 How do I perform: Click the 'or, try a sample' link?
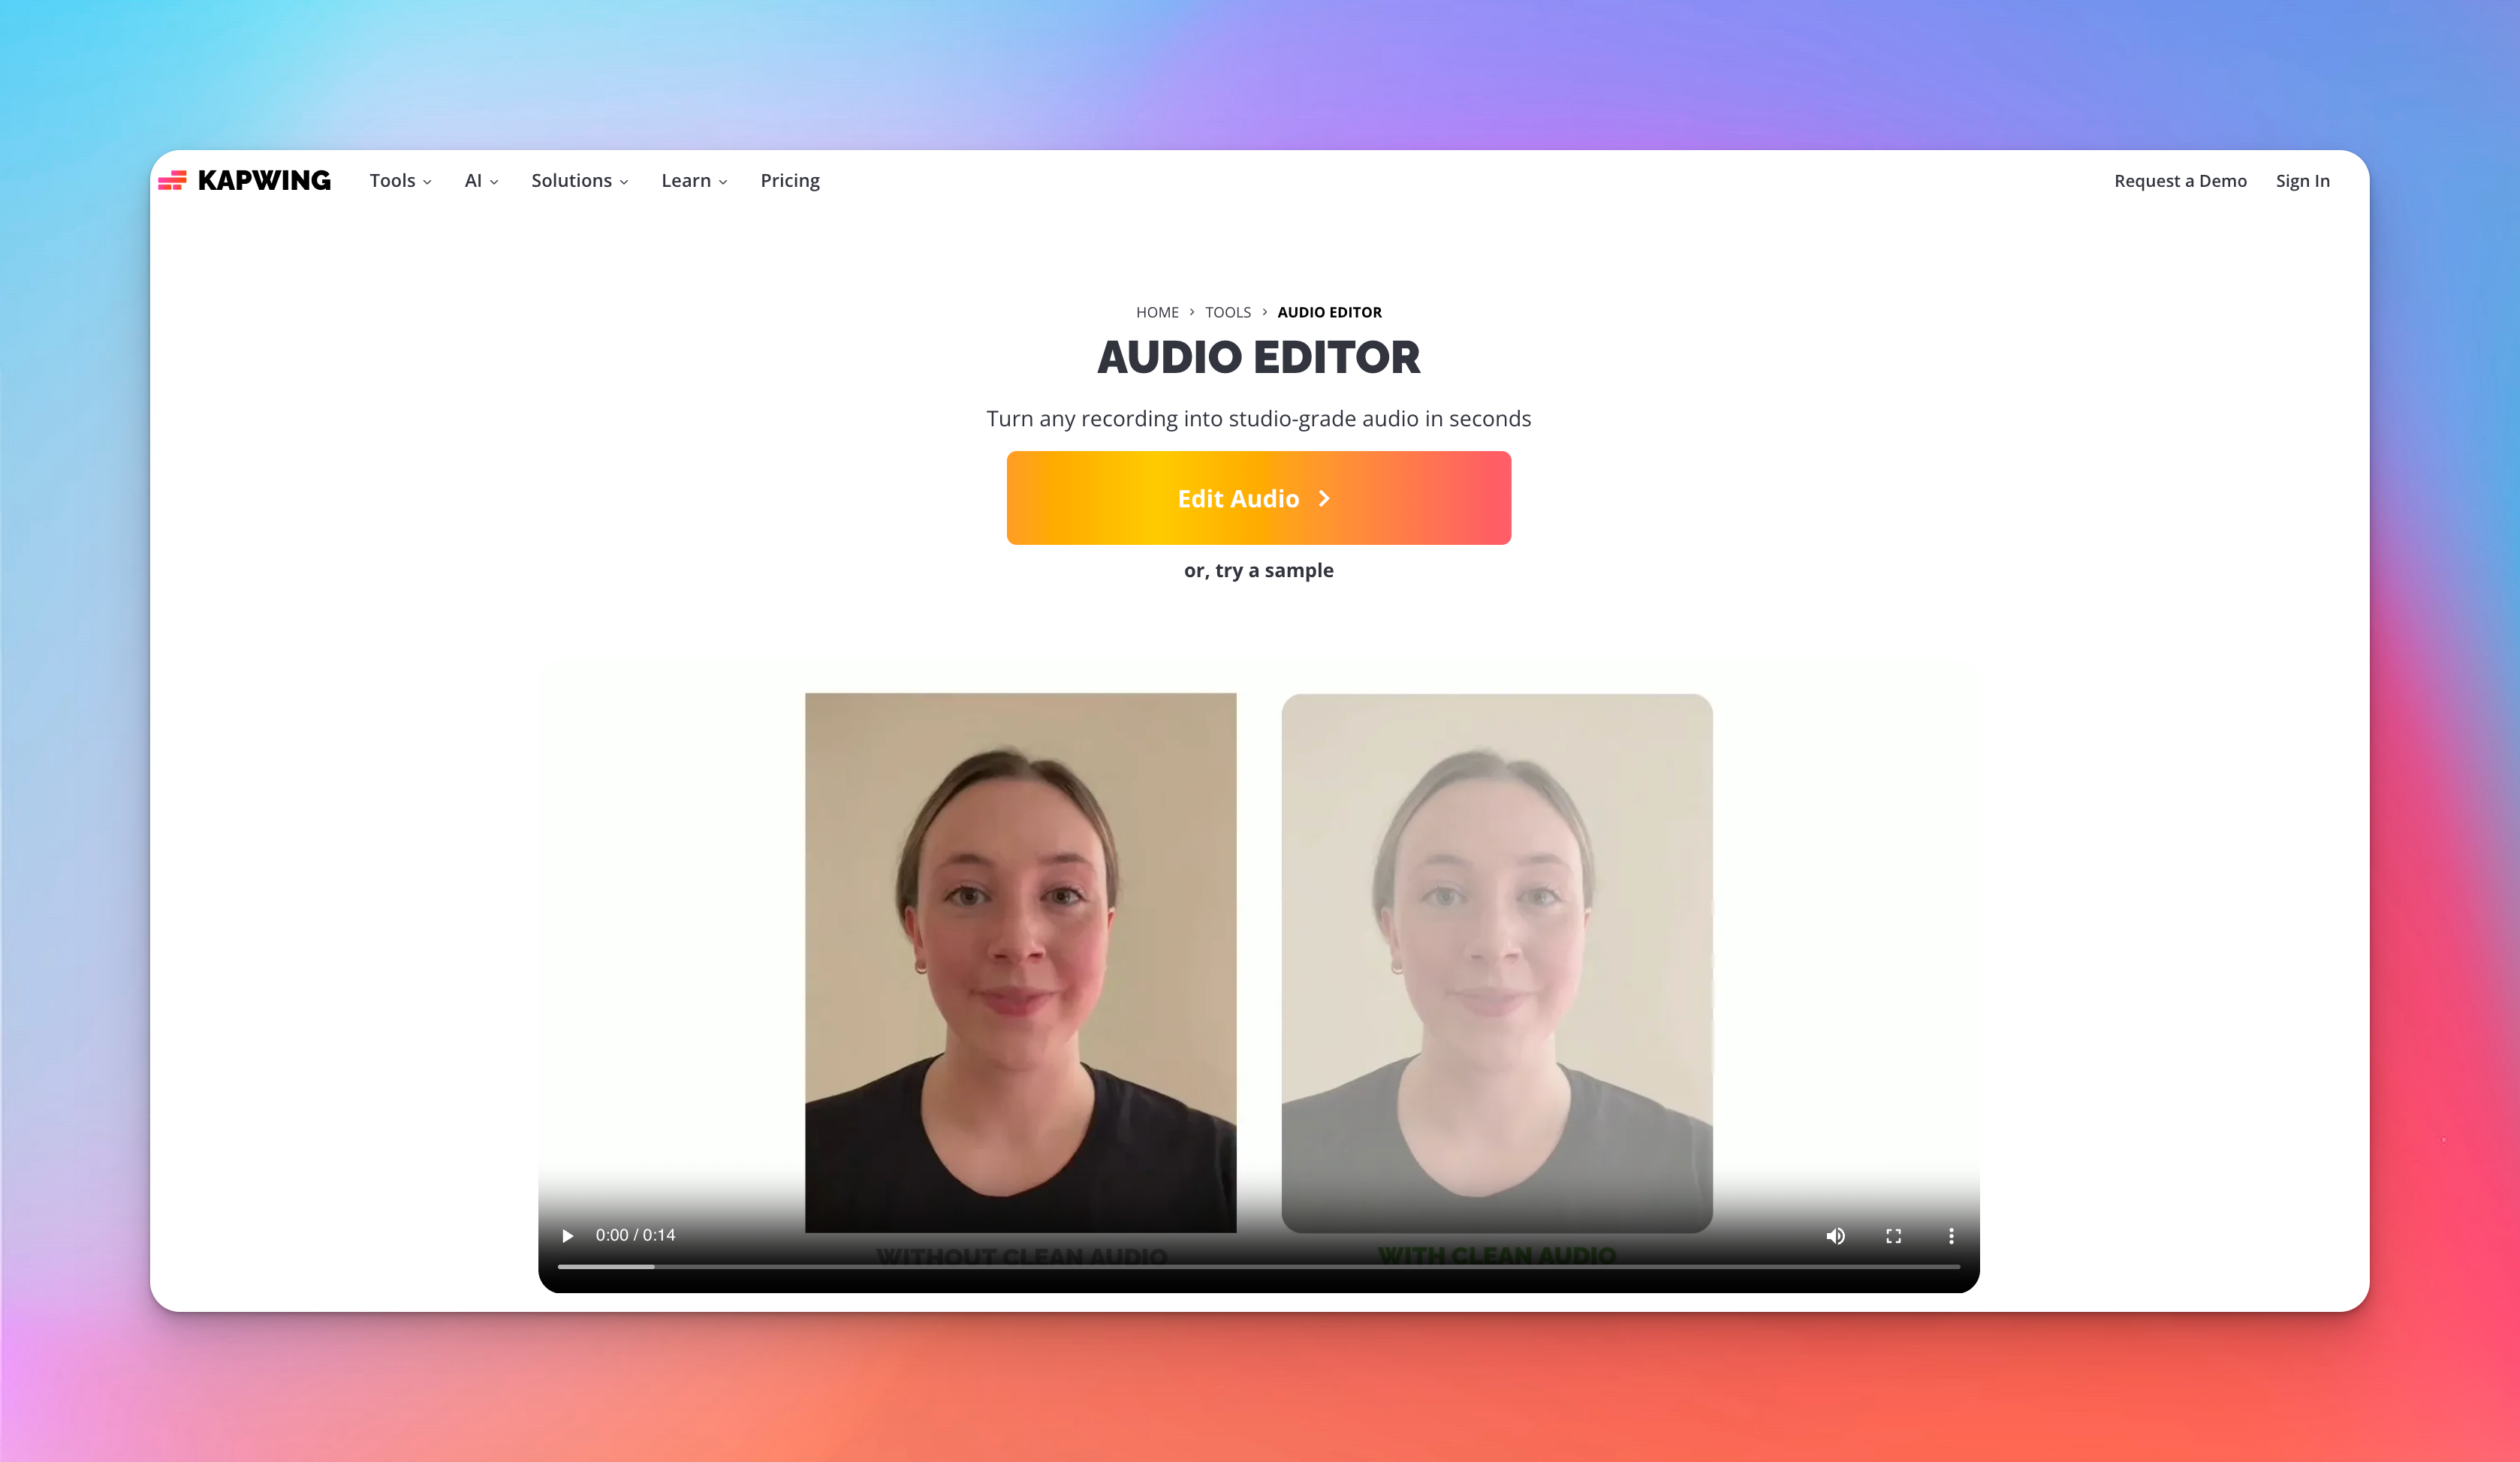[1258, 570]
